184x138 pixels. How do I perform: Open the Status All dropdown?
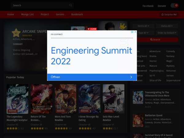tap(167, 26)
